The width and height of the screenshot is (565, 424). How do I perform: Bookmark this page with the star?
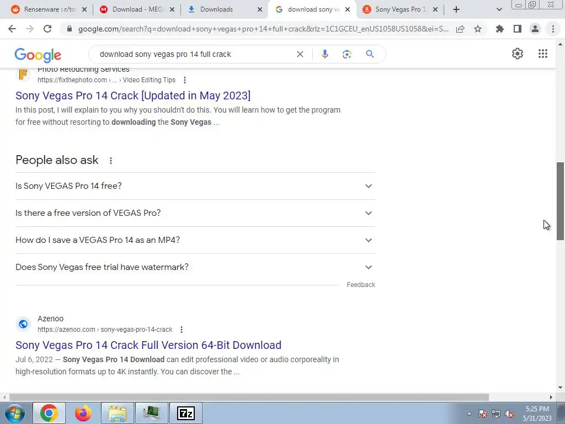tap(478, 29)
